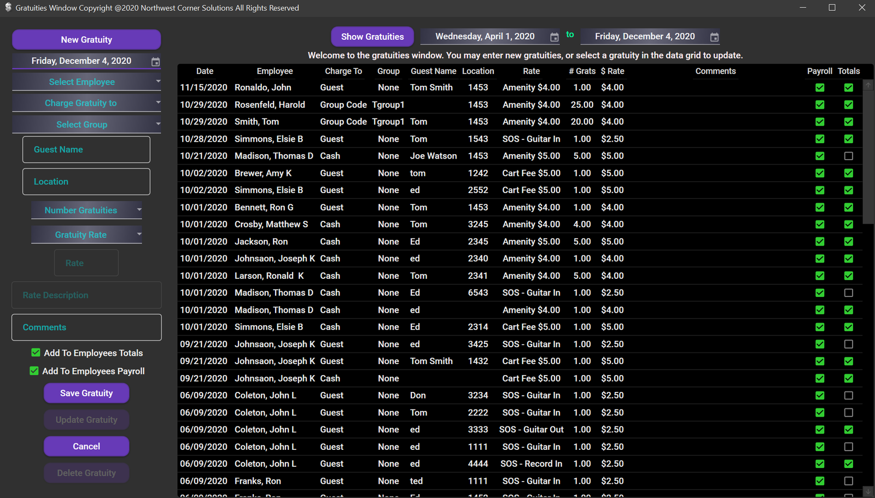Screen dimensions: 875x498
Task: Open the end date calendar for December 4, 2020
Action: pos(714,37)
